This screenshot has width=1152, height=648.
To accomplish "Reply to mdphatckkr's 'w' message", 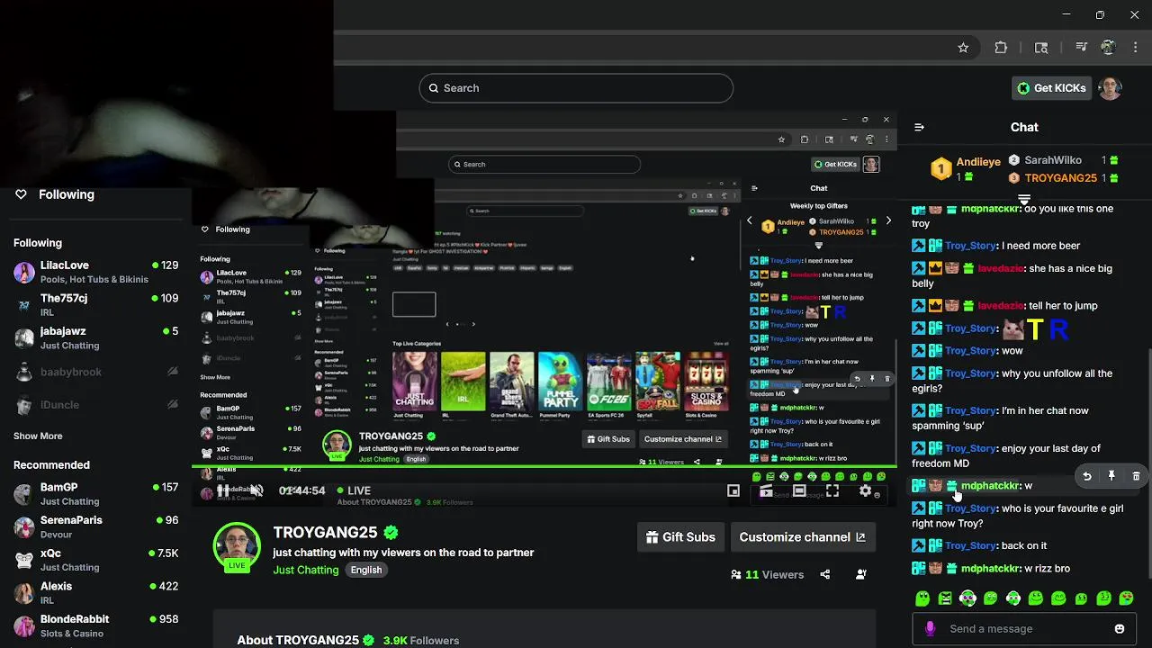I will 1087,476.
